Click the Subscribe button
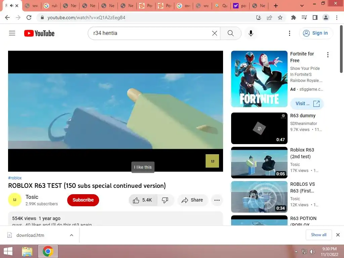Viewport: 344px width, 258px height. pyautogui.click(x=83, y=200)
